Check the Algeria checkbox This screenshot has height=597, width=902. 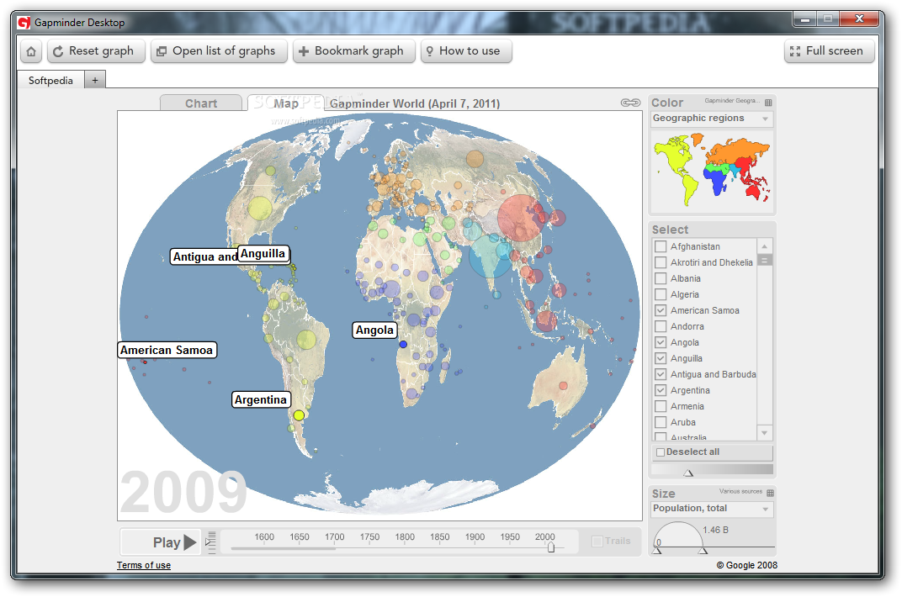661,295
